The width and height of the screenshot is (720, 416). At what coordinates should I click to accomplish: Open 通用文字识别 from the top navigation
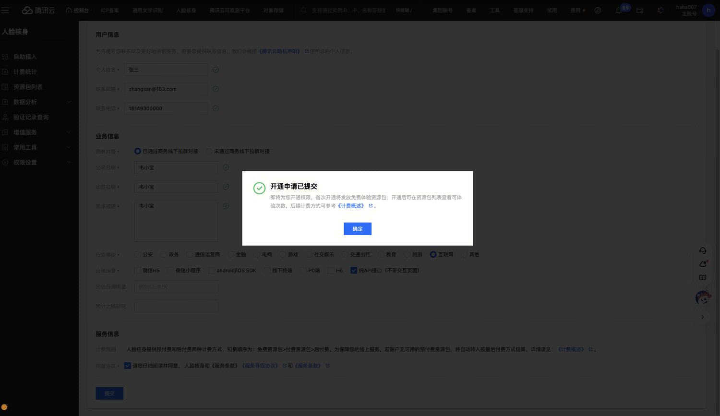click(x=147, y=10)
